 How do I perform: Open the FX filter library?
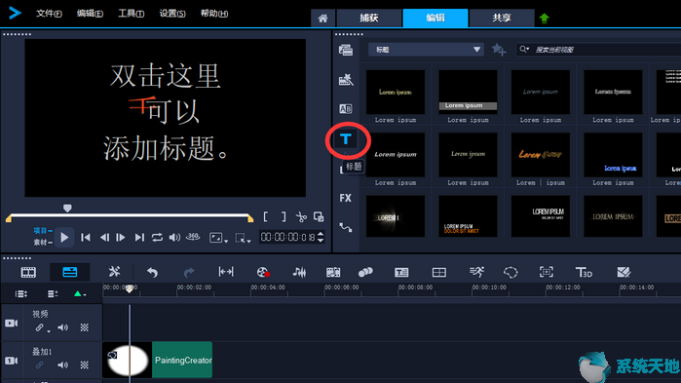click(x=345, y=198)
